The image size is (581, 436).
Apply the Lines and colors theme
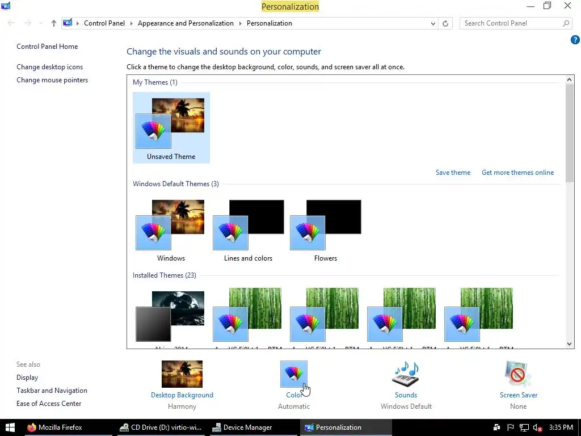pyautogui.click(x=249, y=230)
